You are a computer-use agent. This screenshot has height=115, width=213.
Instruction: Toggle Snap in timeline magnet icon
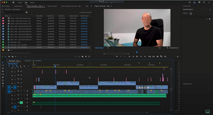(13, 66)
